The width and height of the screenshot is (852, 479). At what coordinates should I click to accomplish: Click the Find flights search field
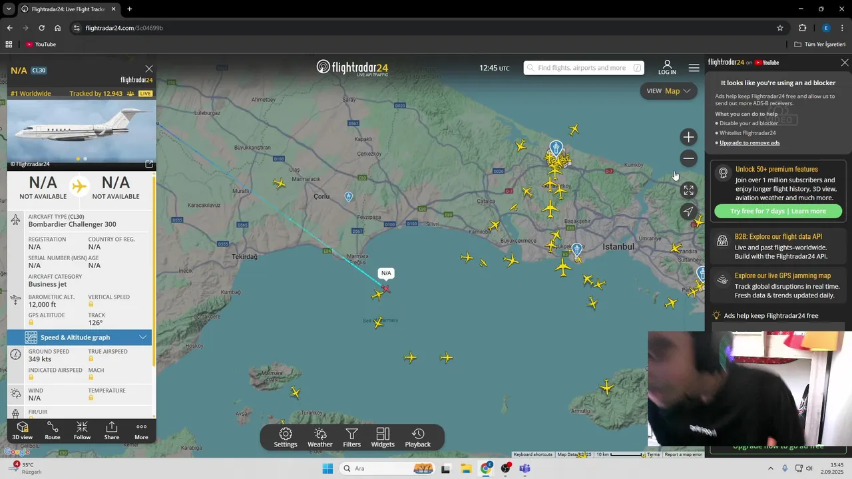point(584,68)
